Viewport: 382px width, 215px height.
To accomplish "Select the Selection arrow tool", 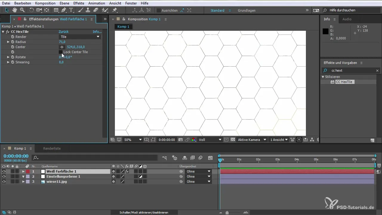I will click(x=7, y=10).
